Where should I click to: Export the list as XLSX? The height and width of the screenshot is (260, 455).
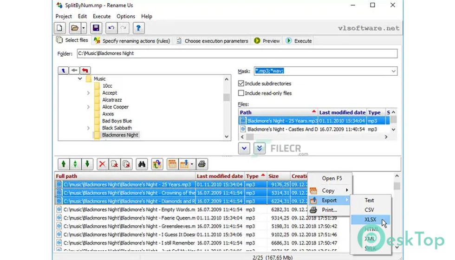[x=370, y=220]
